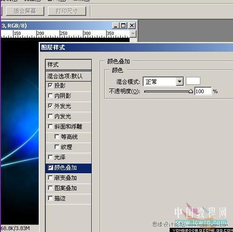Viewport: 233px width, 232px height.
Task: Click the document scrollbar up arrow
Action: 133,34
